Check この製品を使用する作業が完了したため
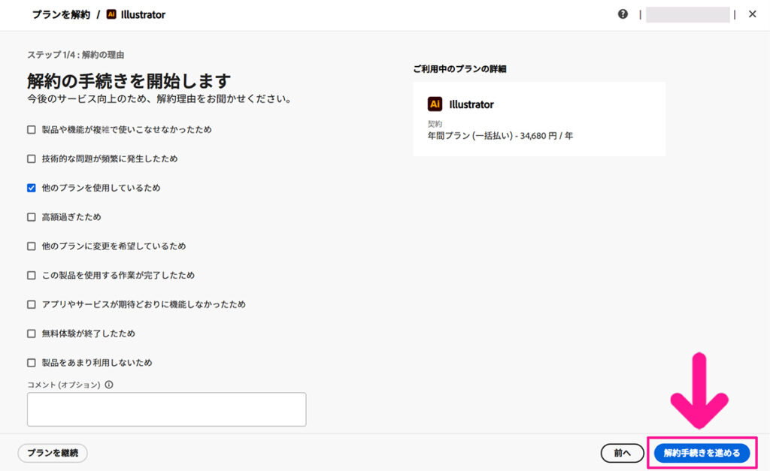The width and height of the screenshot is (770, 471). [x=31, y=275]
